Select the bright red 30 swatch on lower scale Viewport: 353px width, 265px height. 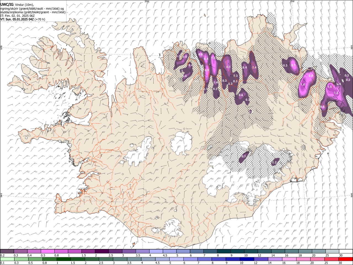(x=346, y=259)
